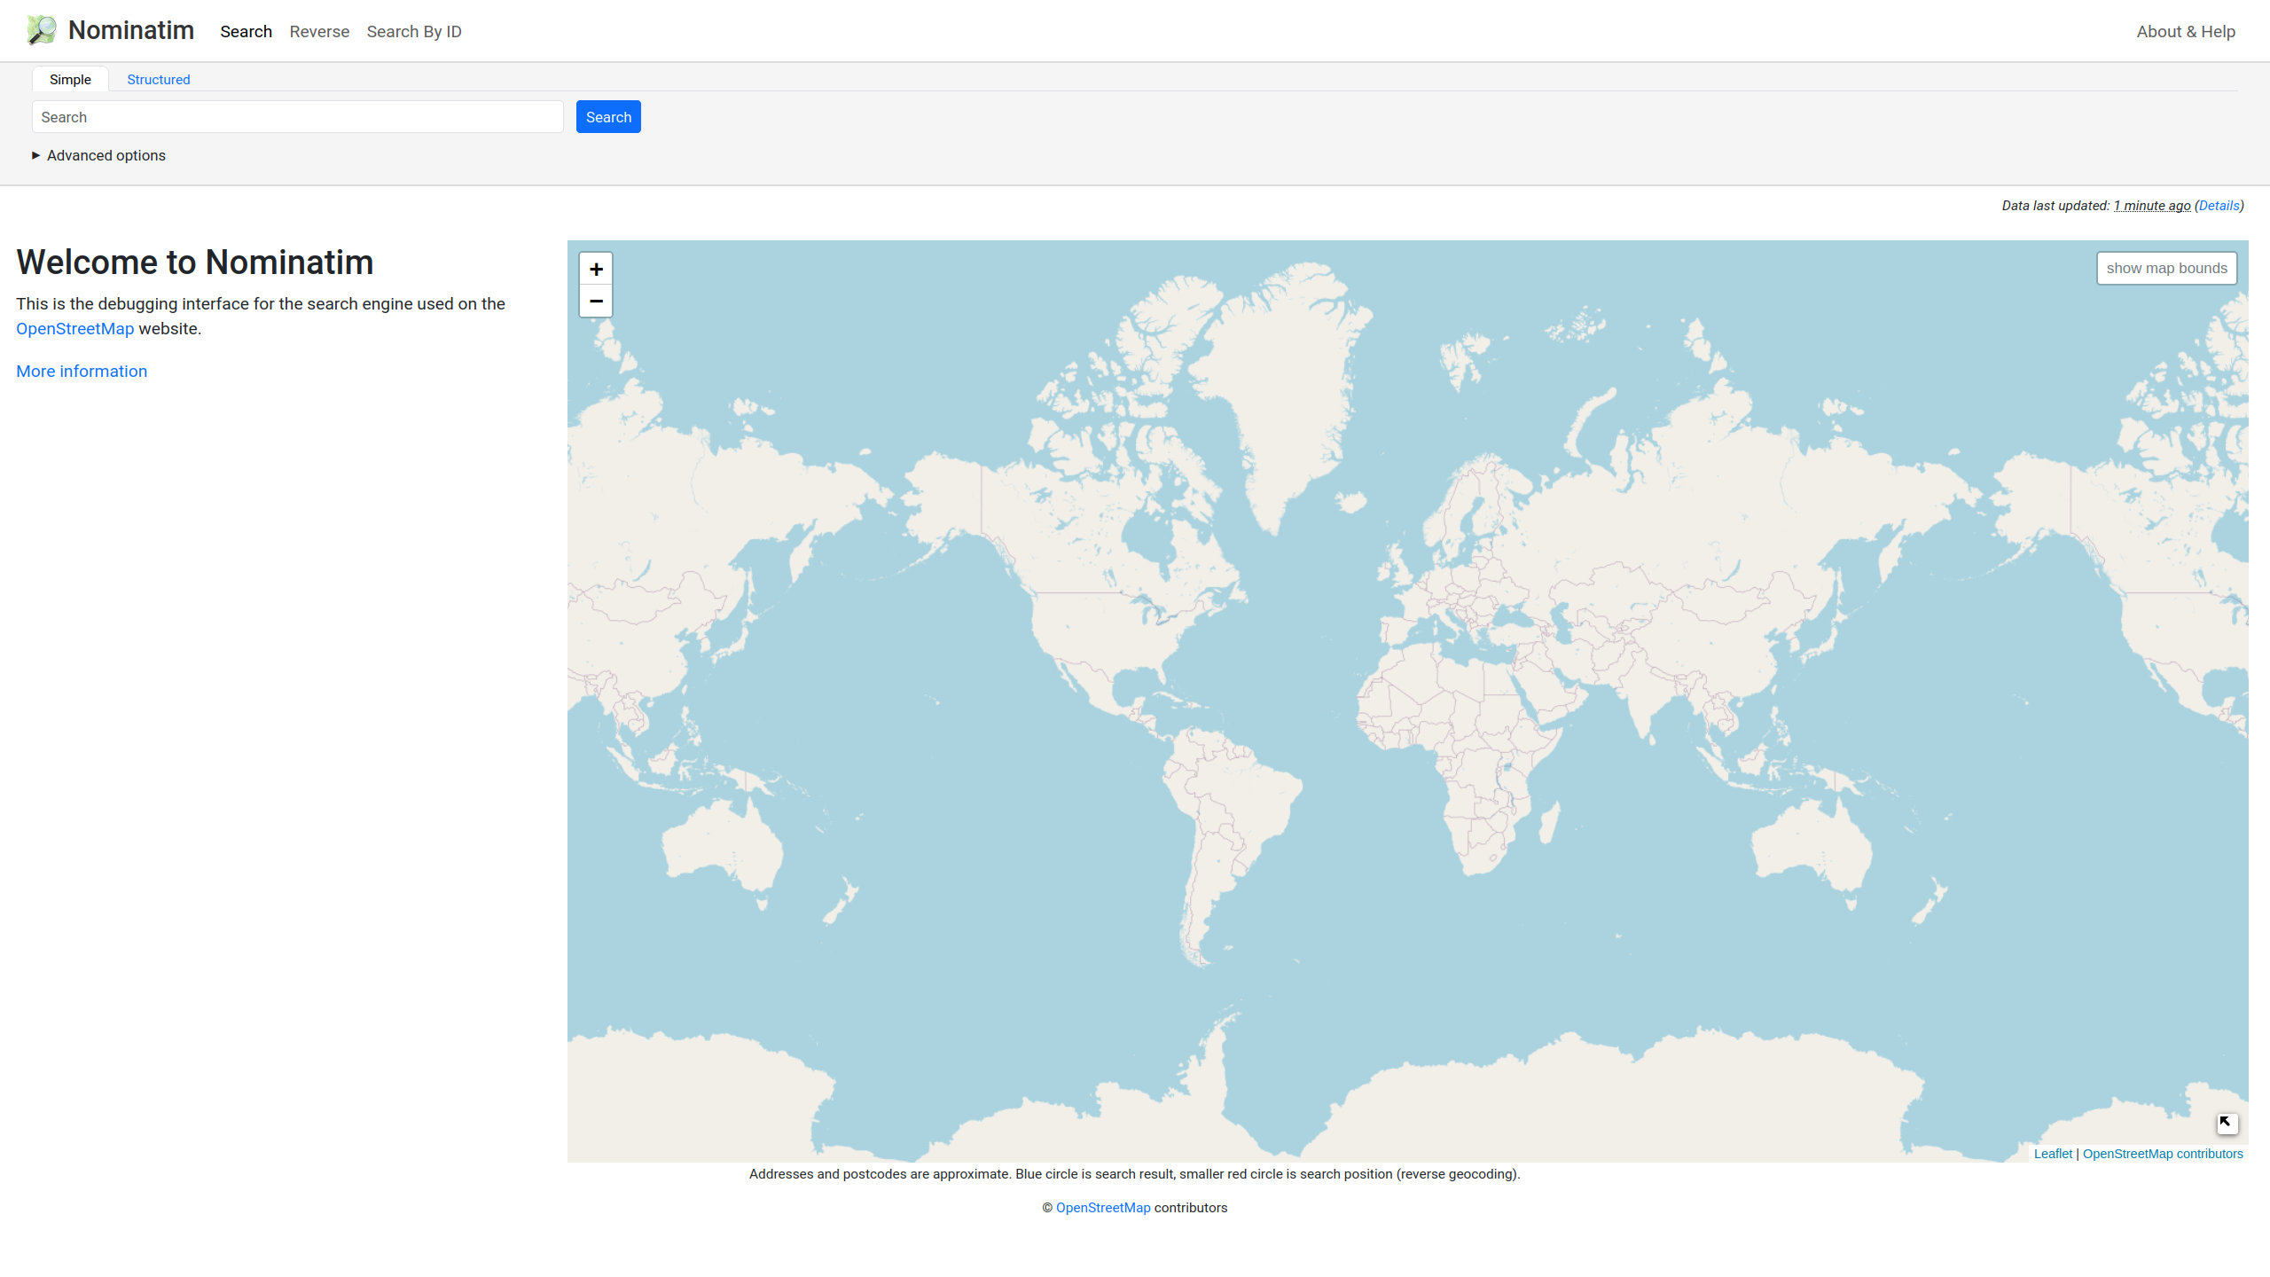The height and width of the screenshot is (1277, 2270).
Task: Toggle the show map bounds button
Action: click(x=2165, y=268)
